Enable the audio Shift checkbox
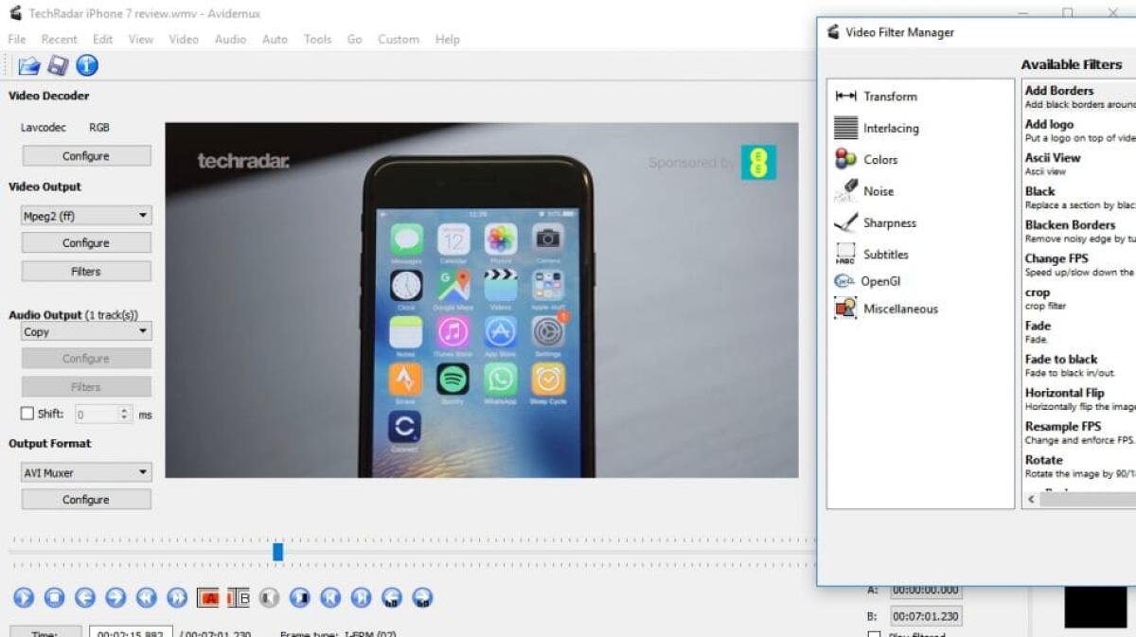1136x637 pixels. 26,414
